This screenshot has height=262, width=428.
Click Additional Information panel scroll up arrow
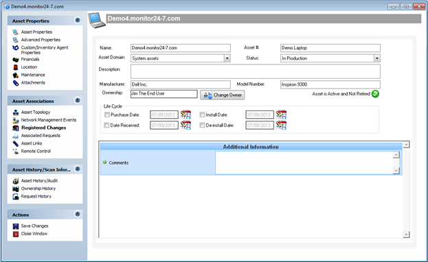coord(407,145)
